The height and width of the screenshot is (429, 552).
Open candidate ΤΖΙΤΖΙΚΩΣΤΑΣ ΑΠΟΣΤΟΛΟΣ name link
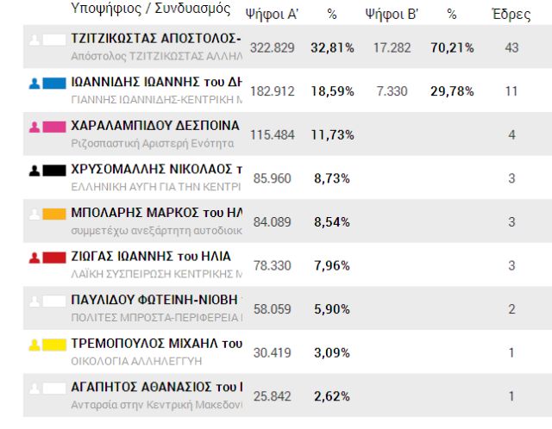155,39
